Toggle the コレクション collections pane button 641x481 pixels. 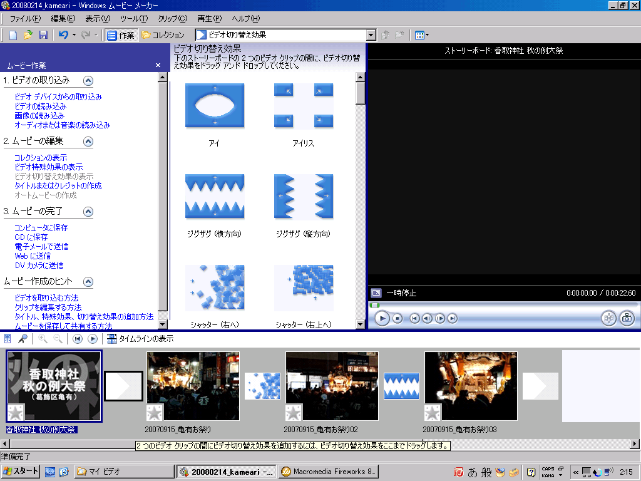pos(163,35)
